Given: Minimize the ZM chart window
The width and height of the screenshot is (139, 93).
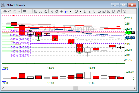Looking at the screenshot, I should click(x=115, y=5).
